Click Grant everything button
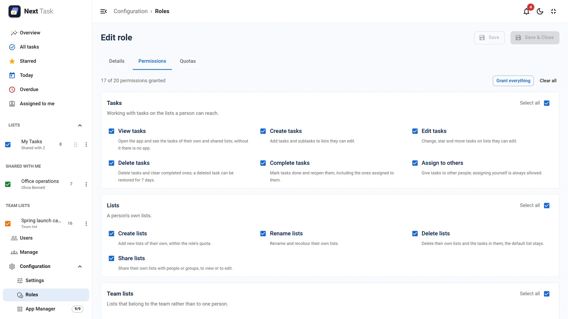 coord(513,81)
